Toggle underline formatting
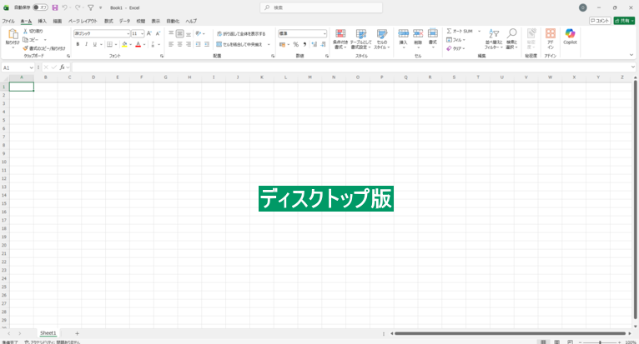639x344 pixels. point(94,44)
